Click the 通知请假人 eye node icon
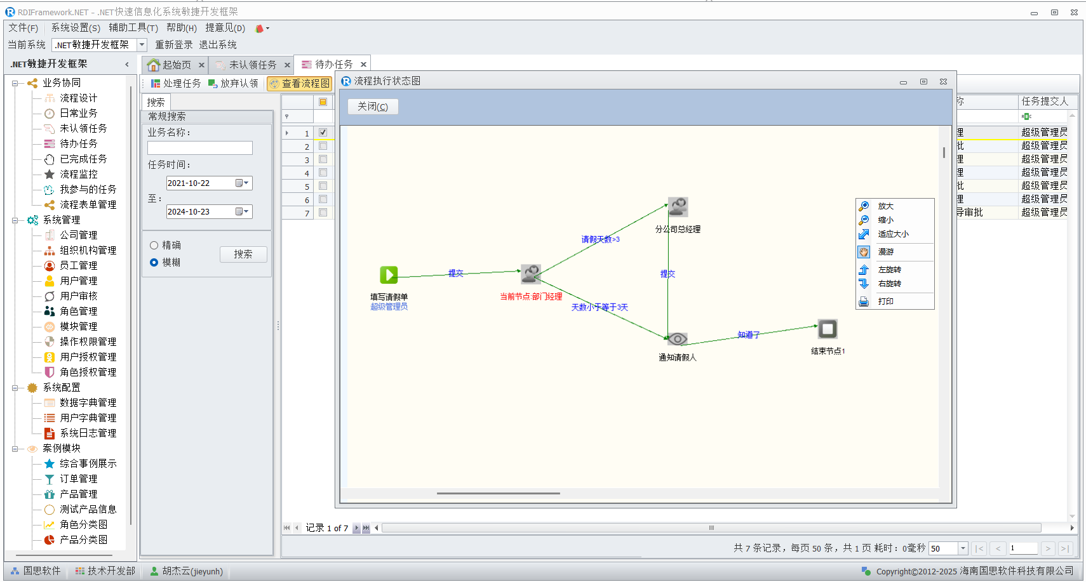The width and height of the screenshot is (1086, 582). 677,339
